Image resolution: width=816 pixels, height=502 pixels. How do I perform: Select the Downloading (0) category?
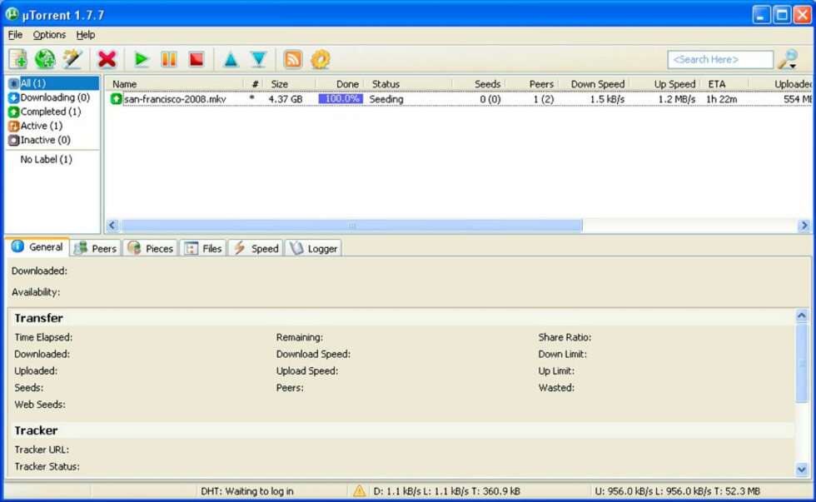[x=49, y=97]
